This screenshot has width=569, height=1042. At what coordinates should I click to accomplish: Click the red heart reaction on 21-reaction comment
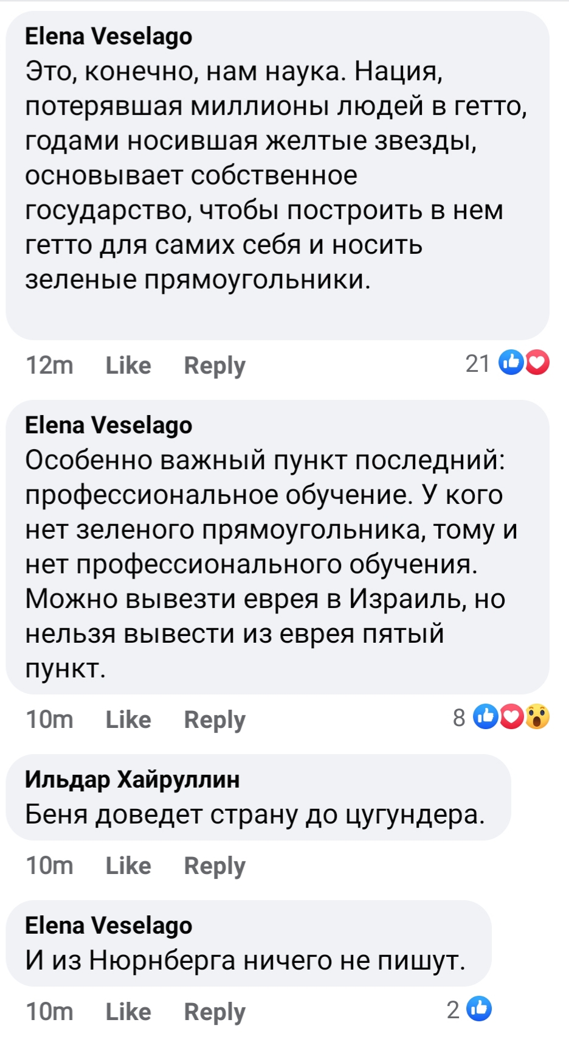pyautogui.click(x=537, y=363)
